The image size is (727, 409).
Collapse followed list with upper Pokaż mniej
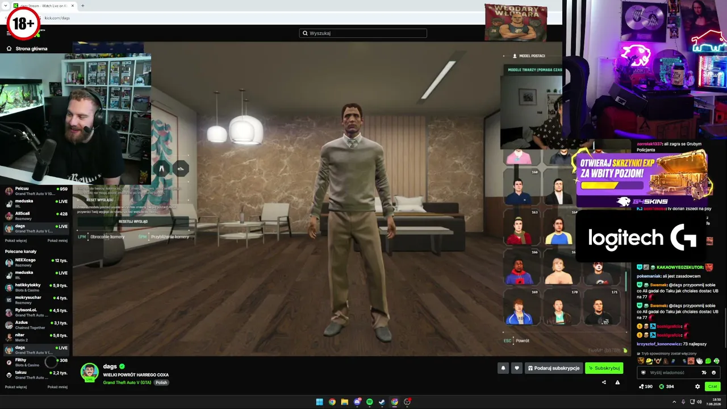click(57, 240)
